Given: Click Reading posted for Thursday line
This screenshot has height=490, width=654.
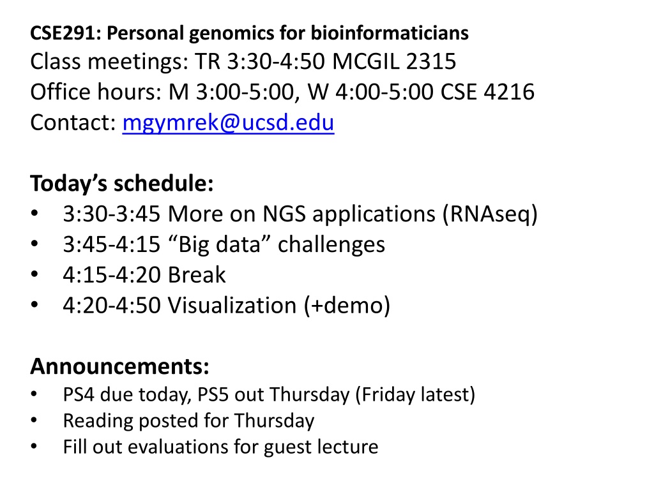Looking at the screenshot, I should point(188,421).
